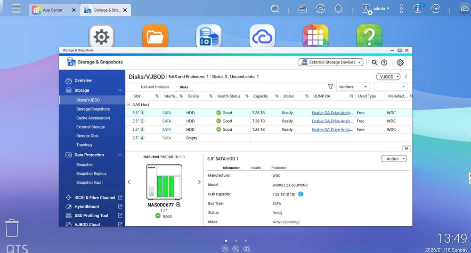The height and width of the screenshot is (253, 471).
Task: Open myQNAPcloud desktop icon
Action: pos(262,37)
